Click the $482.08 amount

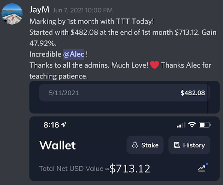[193, 93]
